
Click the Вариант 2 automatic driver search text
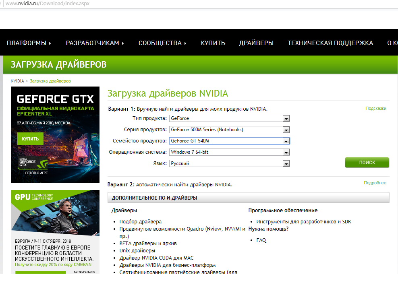click(x=170, y=185)
